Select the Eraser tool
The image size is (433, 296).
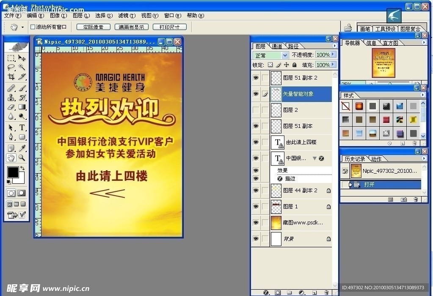pos(11,107)
